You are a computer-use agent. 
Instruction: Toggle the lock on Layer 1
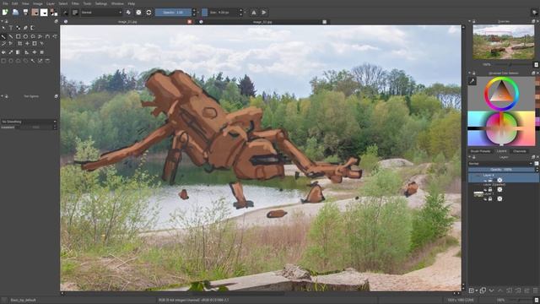tap(490, 199)
